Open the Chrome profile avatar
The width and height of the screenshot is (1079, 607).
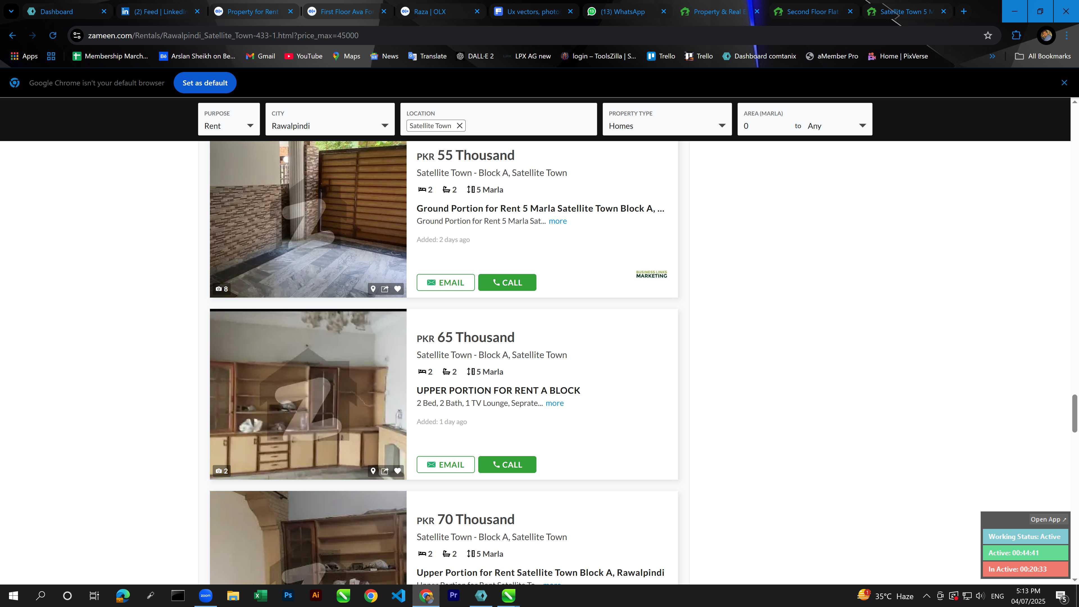point(1046,36)
